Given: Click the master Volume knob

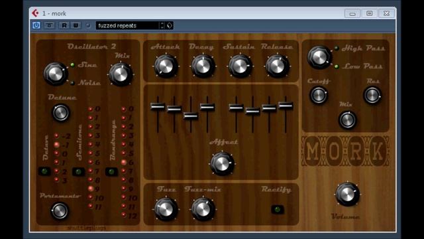Looking at the screenshot, I should pos(347,195).
